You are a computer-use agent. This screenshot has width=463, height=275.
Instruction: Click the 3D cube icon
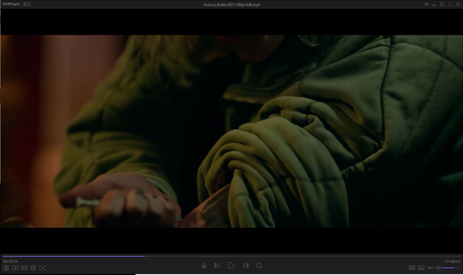point(33,268)
